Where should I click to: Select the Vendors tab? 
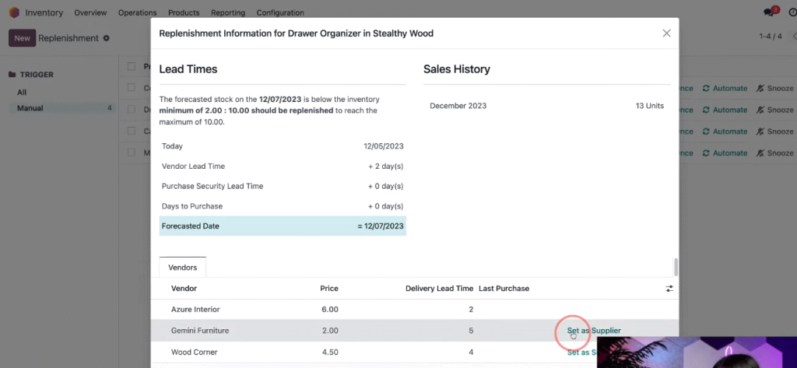182,268
